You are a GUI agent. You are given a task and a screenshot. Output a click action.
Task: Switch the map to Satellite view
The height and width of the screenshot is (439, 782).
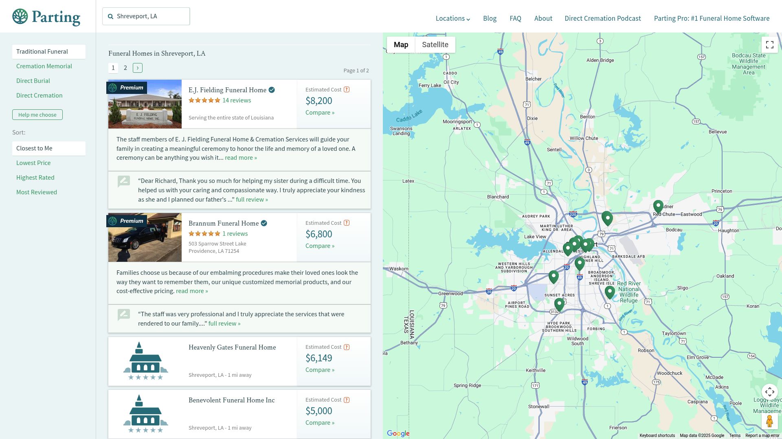click(435, 45)
